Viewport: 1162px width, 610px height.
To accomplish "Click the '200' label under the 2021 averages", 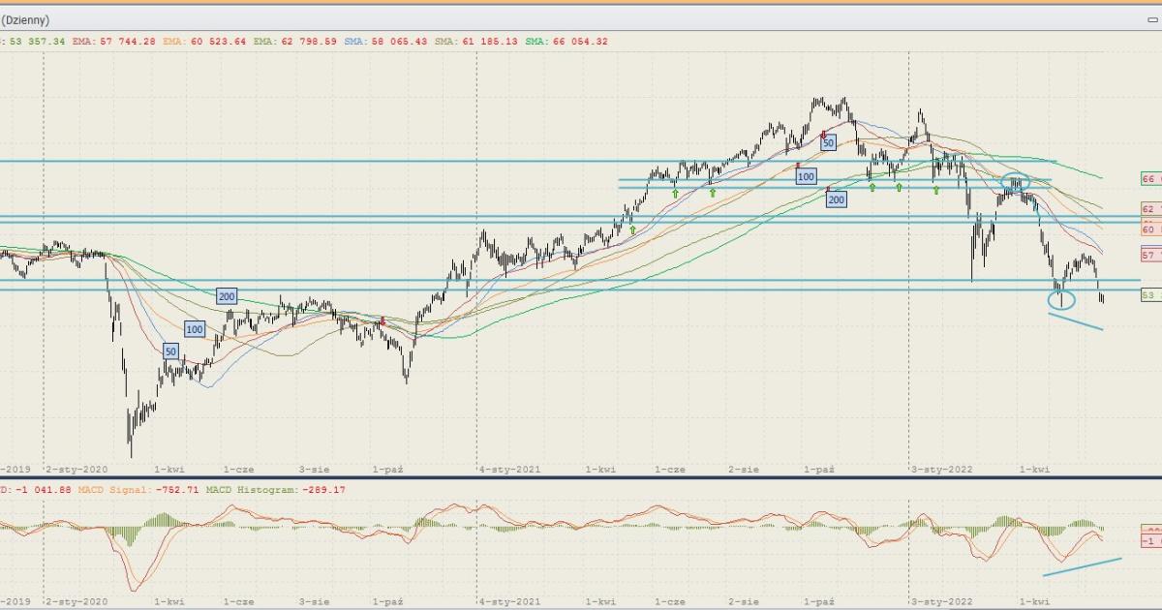I will click(x=836, y=199).
